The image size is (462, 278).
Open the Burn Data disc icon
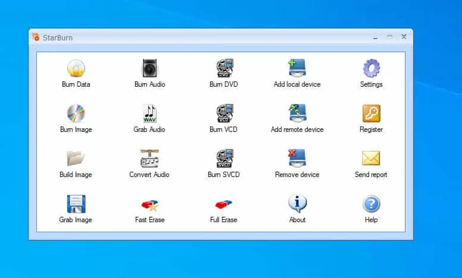[76, 68]
